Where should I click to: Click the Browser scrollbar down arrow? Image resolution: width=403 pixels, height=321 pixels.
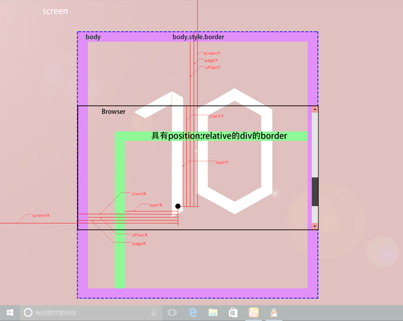pyautogui.click(x=315, y=226)
